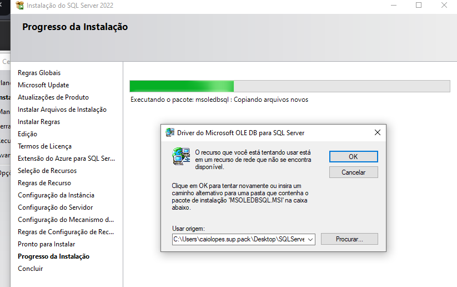Expand the Usar origem path dropdown

coord(310,239)
